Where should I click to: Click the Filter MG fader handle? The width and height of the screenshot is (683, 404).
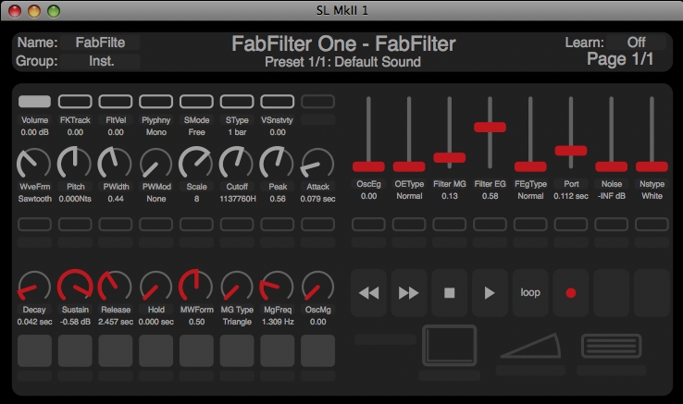point(450,157)
